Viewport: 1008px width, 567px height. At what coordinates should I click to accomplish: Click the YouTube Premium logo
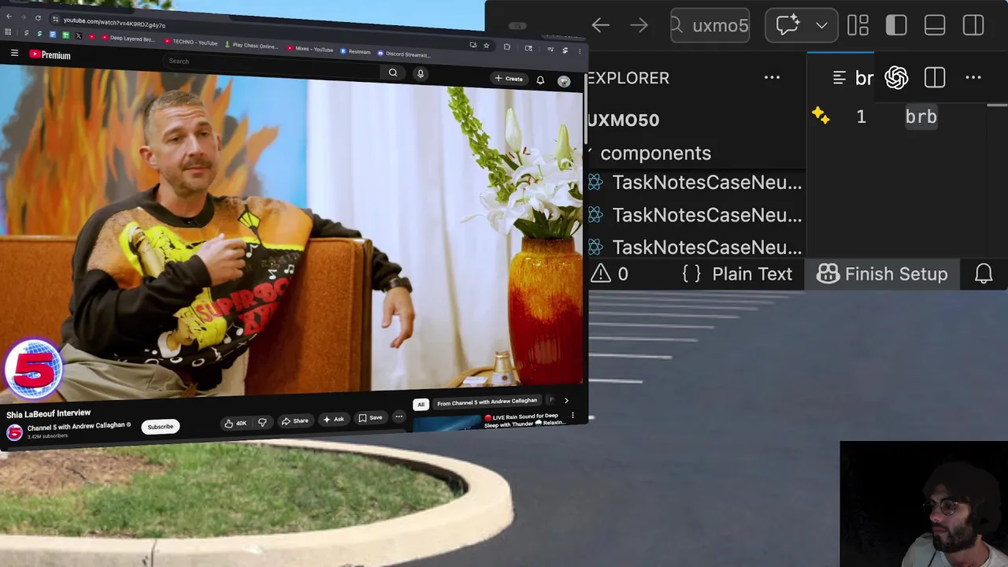[x=50, y=54]
